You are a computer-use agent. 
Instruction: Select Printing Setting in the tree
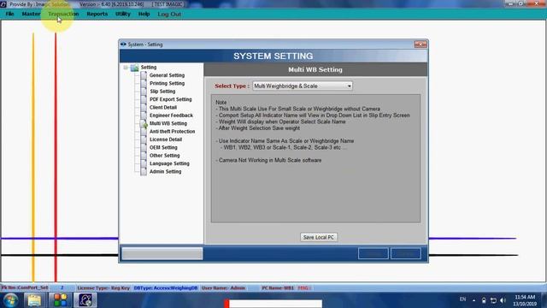click(x=168, y=84)
